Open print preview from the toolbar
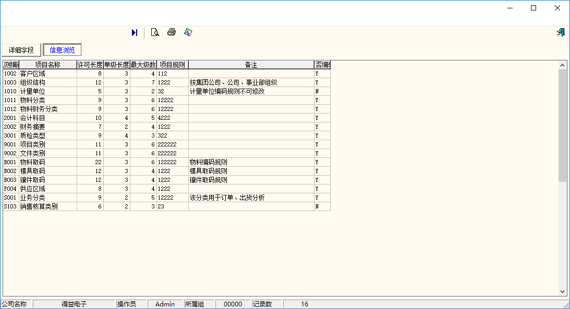The image size is (570, 309). click(x=155, y=33)
